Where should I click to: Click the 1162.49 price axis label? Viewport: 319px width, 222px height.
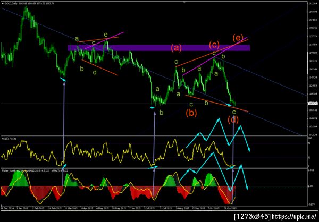[x=313, y=69]
